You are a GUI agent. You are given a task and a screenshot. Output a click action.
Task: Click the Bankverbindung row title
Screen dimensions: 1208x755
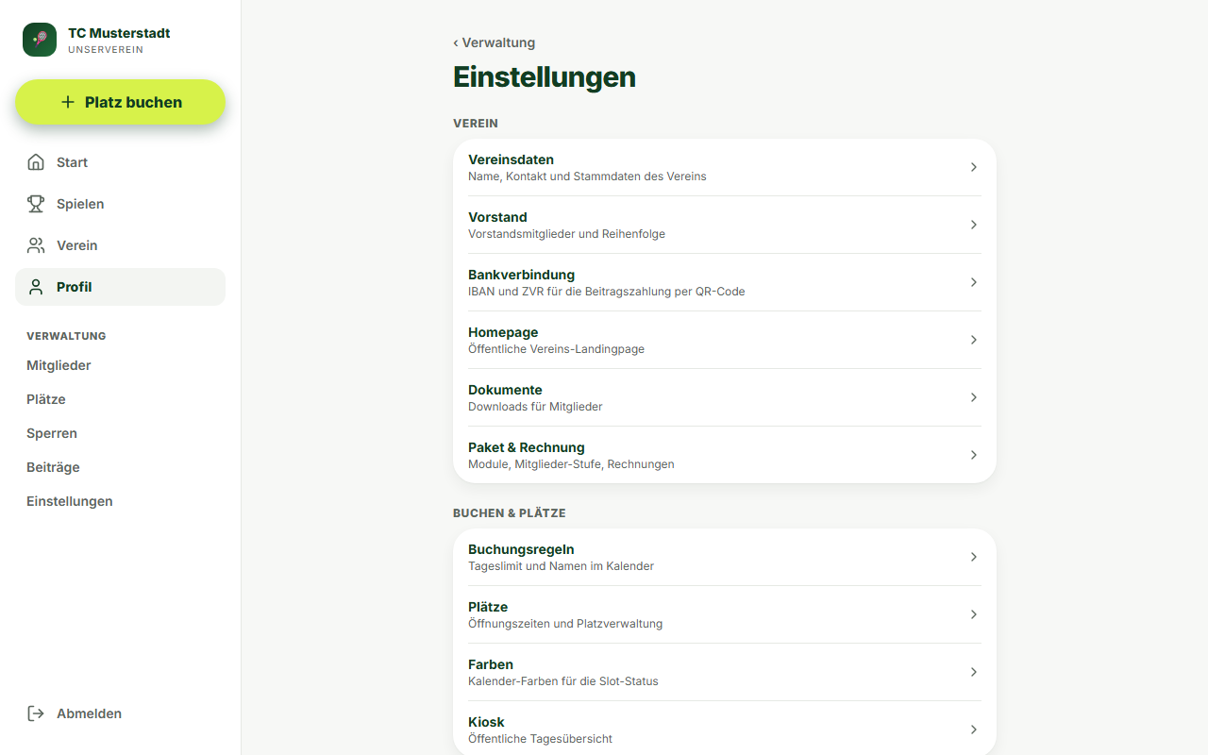pos(521,275)
